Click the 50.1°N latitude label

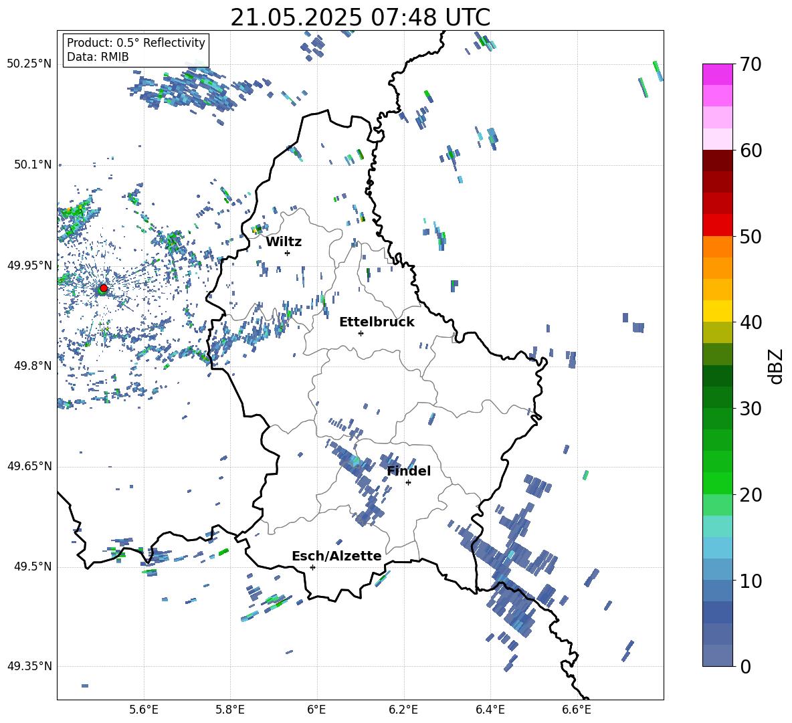(32, 165)
